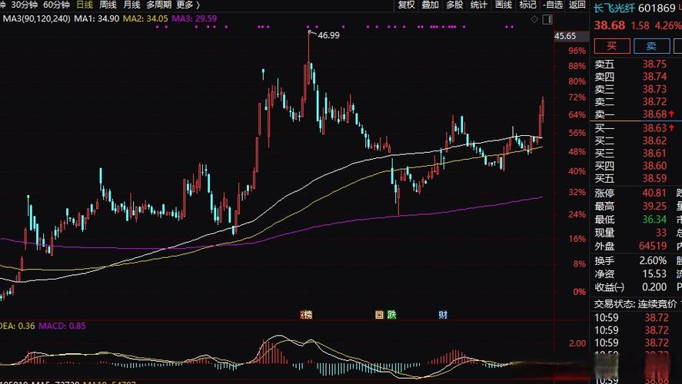This screenshot has width=682, height=384.
Task: Toggle 标记 mark on the stock
Action: [527, 5]
